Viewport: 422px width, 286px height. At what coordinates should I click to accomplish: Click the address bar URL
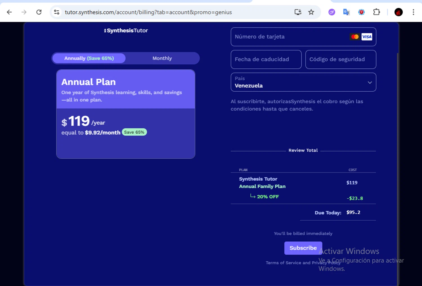pyautogui.click(x=148, y=12)
